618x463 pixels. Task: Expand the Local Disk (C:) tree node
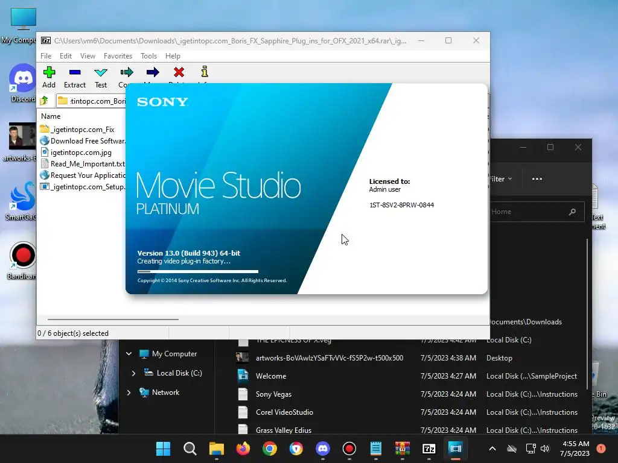133,373
